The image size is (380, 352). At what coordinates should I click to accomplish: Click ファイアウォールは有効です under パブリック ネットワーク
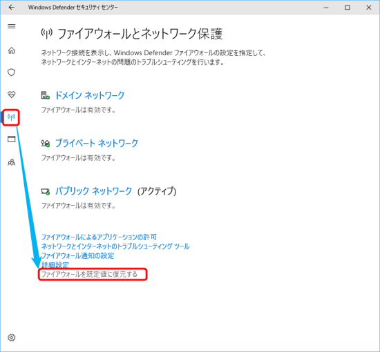(78, 206)
